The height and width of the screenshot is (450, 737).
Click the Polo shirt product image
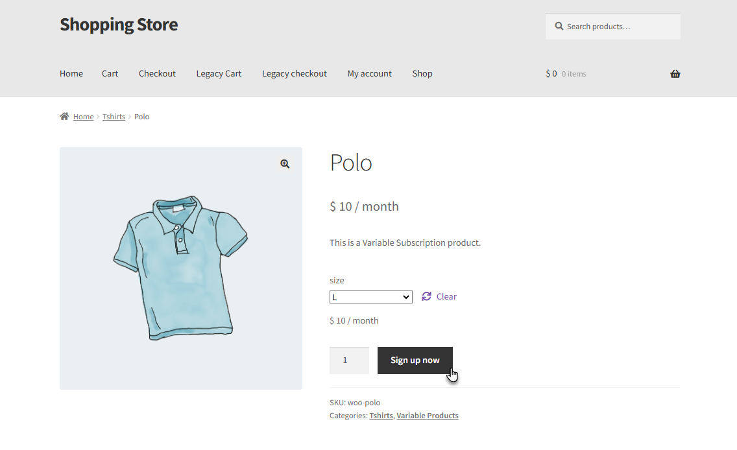pyautogui.click(x=181, y=268)
